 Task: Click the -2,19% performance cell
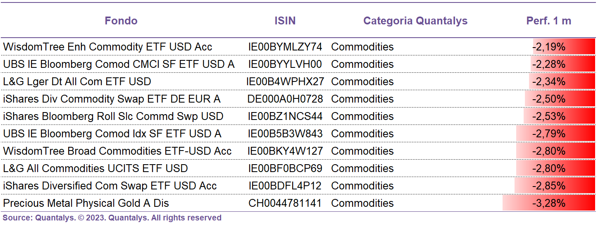pos(564,47)
